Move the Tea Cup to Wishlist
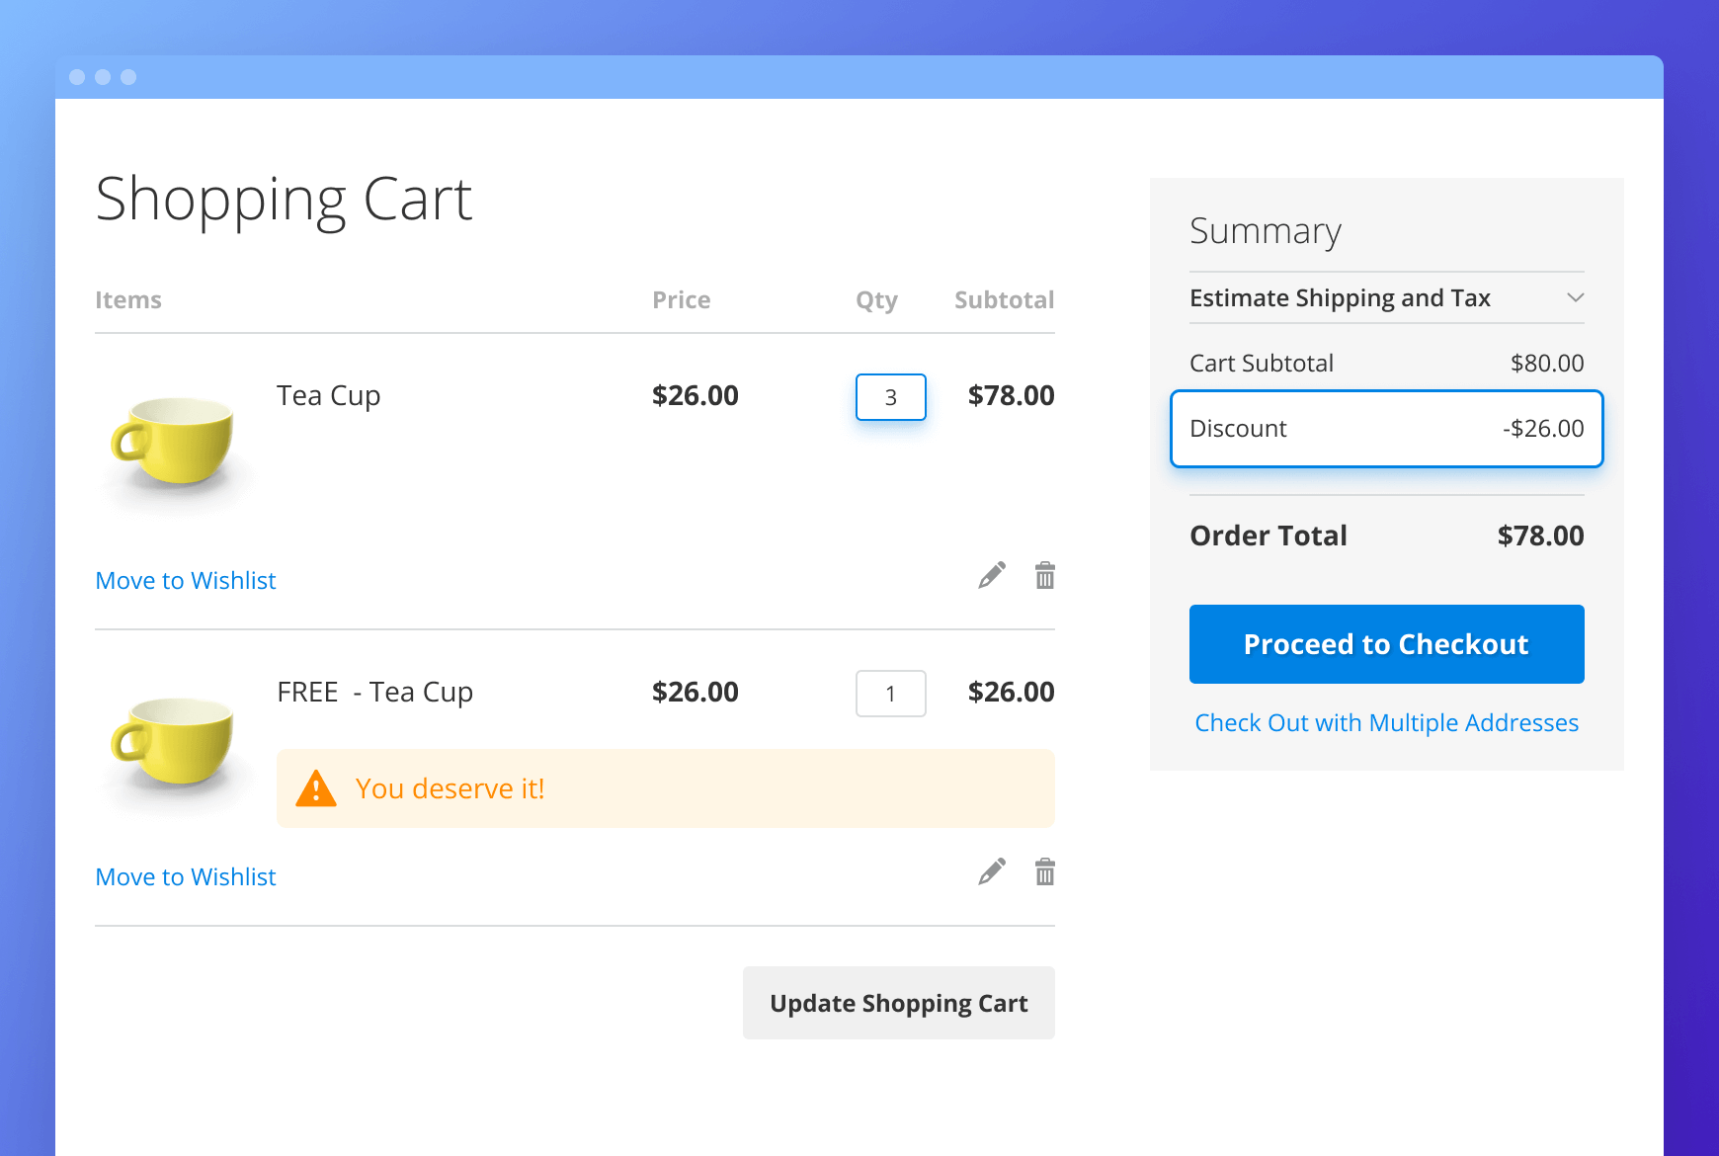This screenshot has width=1719, height=1156. point(186,580)
